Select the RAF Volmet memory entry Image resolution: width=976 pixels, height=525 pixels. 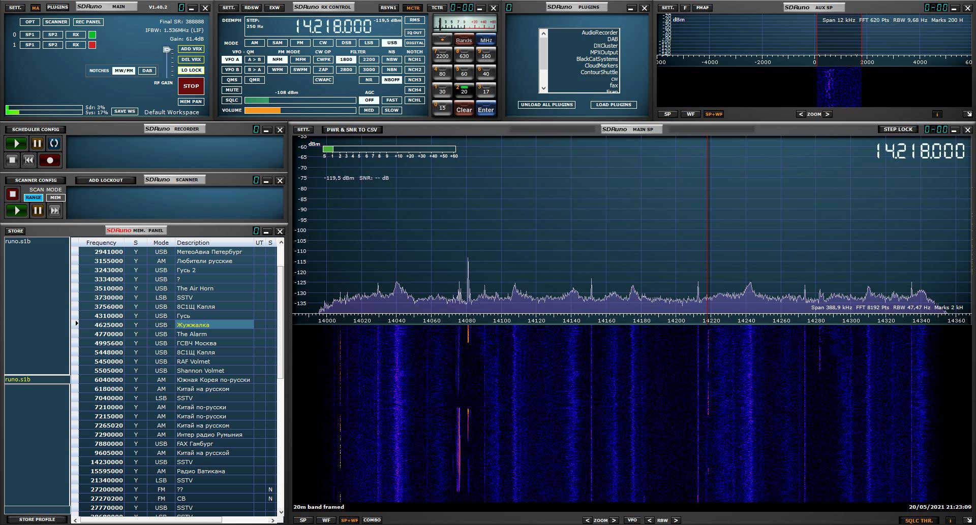click(x=193, y=362)
